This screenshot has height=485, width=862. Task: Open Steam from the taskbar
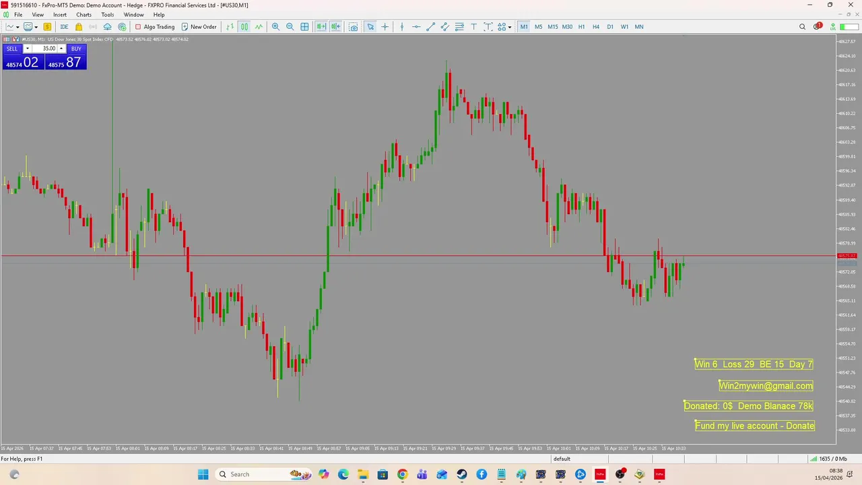[x=461, y=474]
